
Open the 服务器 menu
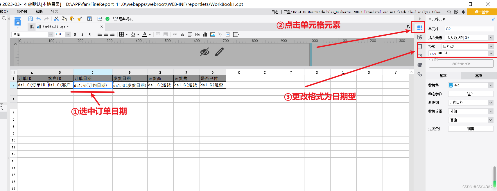[x=22, y=12]
